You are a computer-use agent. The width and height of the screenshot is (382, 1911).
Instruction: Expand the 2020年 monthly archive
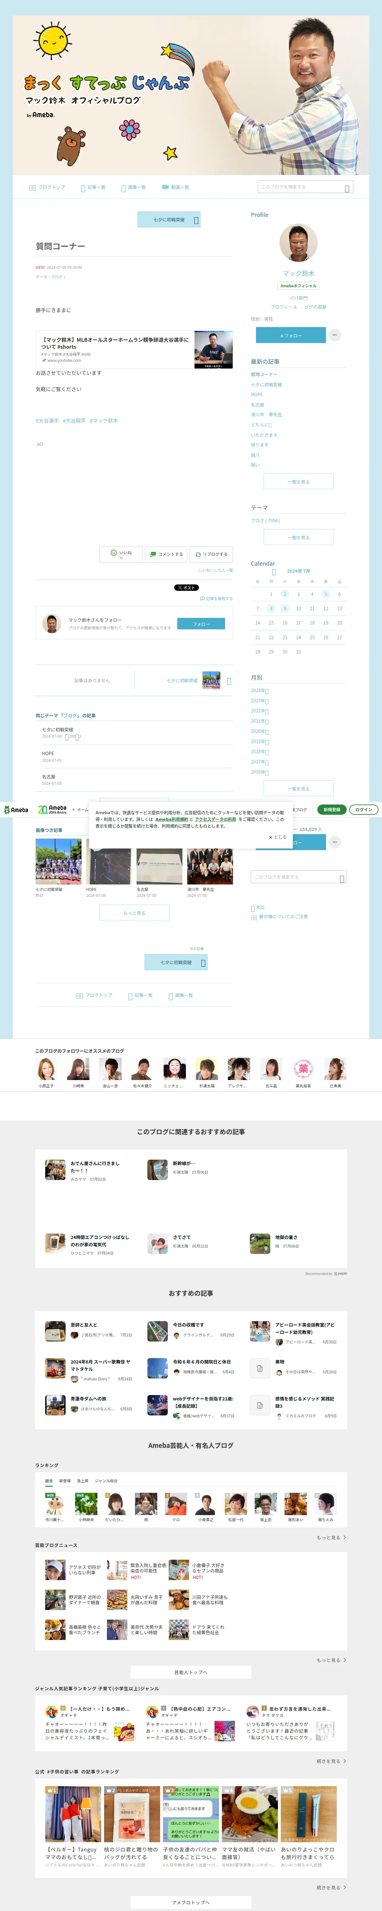click(260, 732)
